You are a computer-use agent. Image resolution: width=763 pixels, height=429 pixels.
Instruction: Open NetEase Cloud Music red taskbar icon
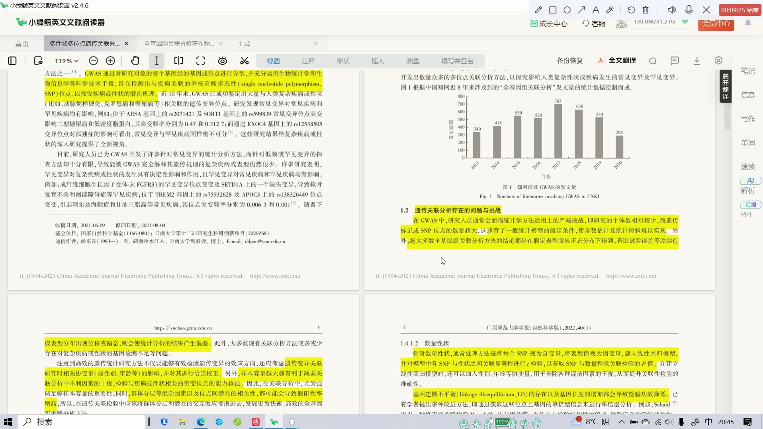click(x=256, y=422)
